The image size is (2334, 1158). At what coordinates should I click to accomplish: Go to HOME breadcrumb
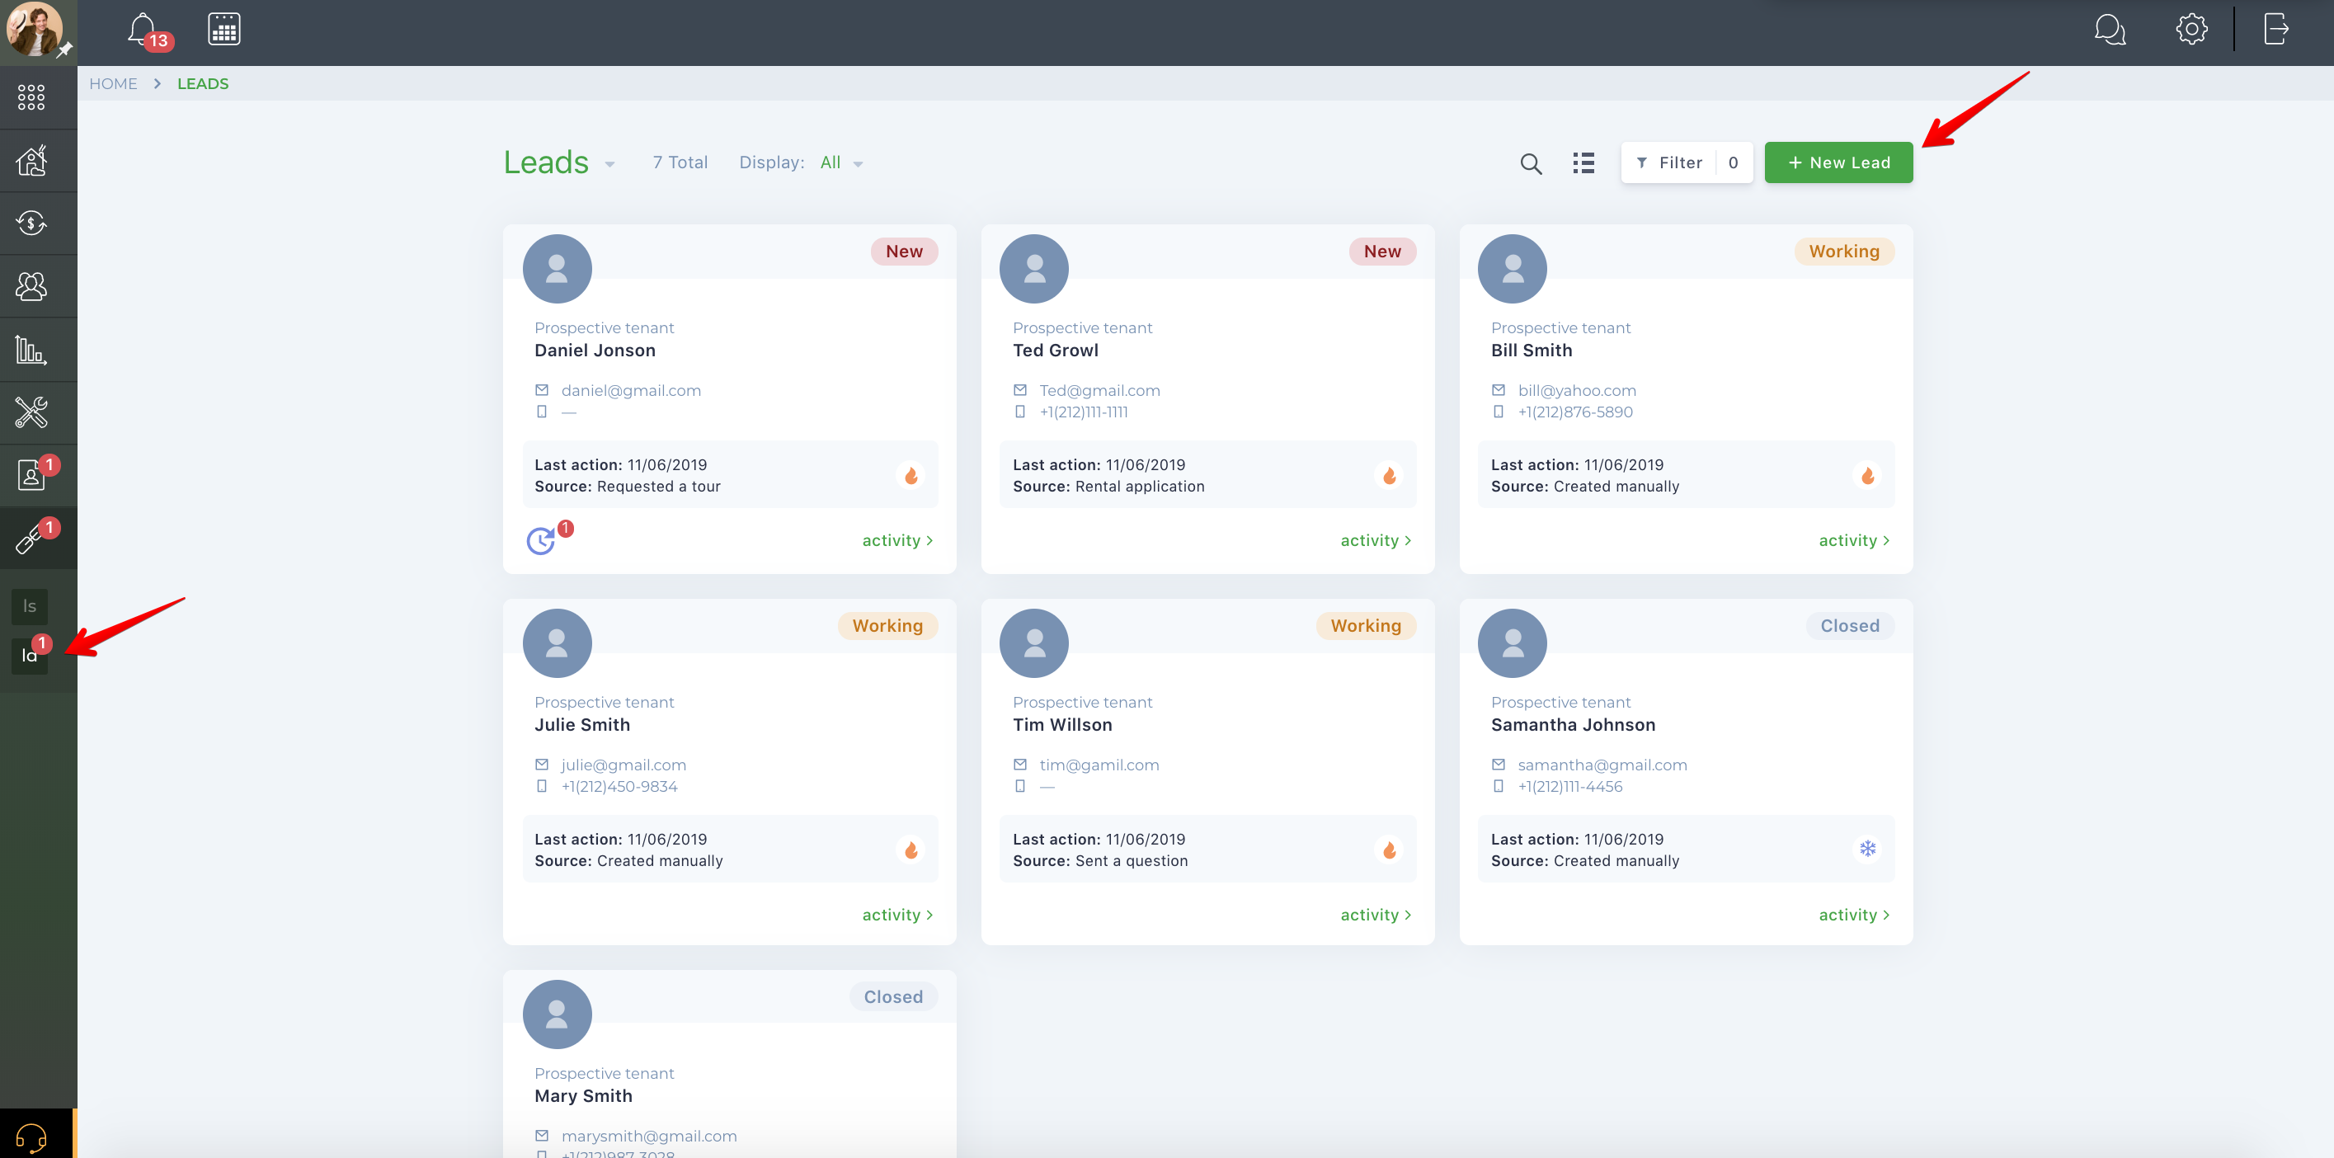coord(113,83)
